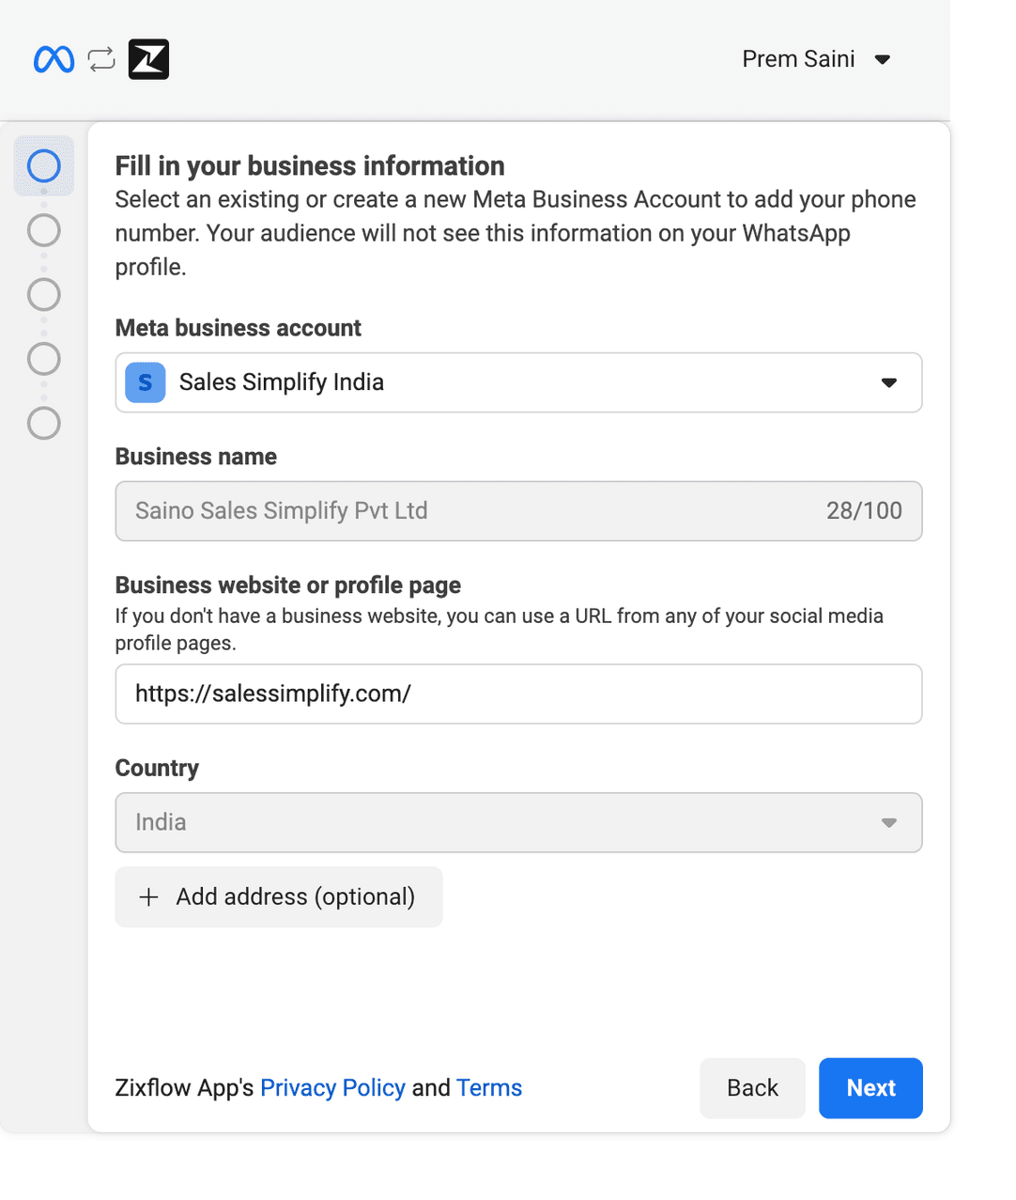
Task: Click the Back button
Action: [x=752, y=1088]
